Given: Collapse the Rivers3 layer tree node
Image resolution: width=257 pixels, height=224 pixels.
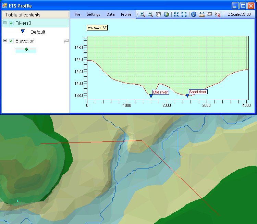Looking at the screenshot, I should pyautogui.click(x=5, y=23).
